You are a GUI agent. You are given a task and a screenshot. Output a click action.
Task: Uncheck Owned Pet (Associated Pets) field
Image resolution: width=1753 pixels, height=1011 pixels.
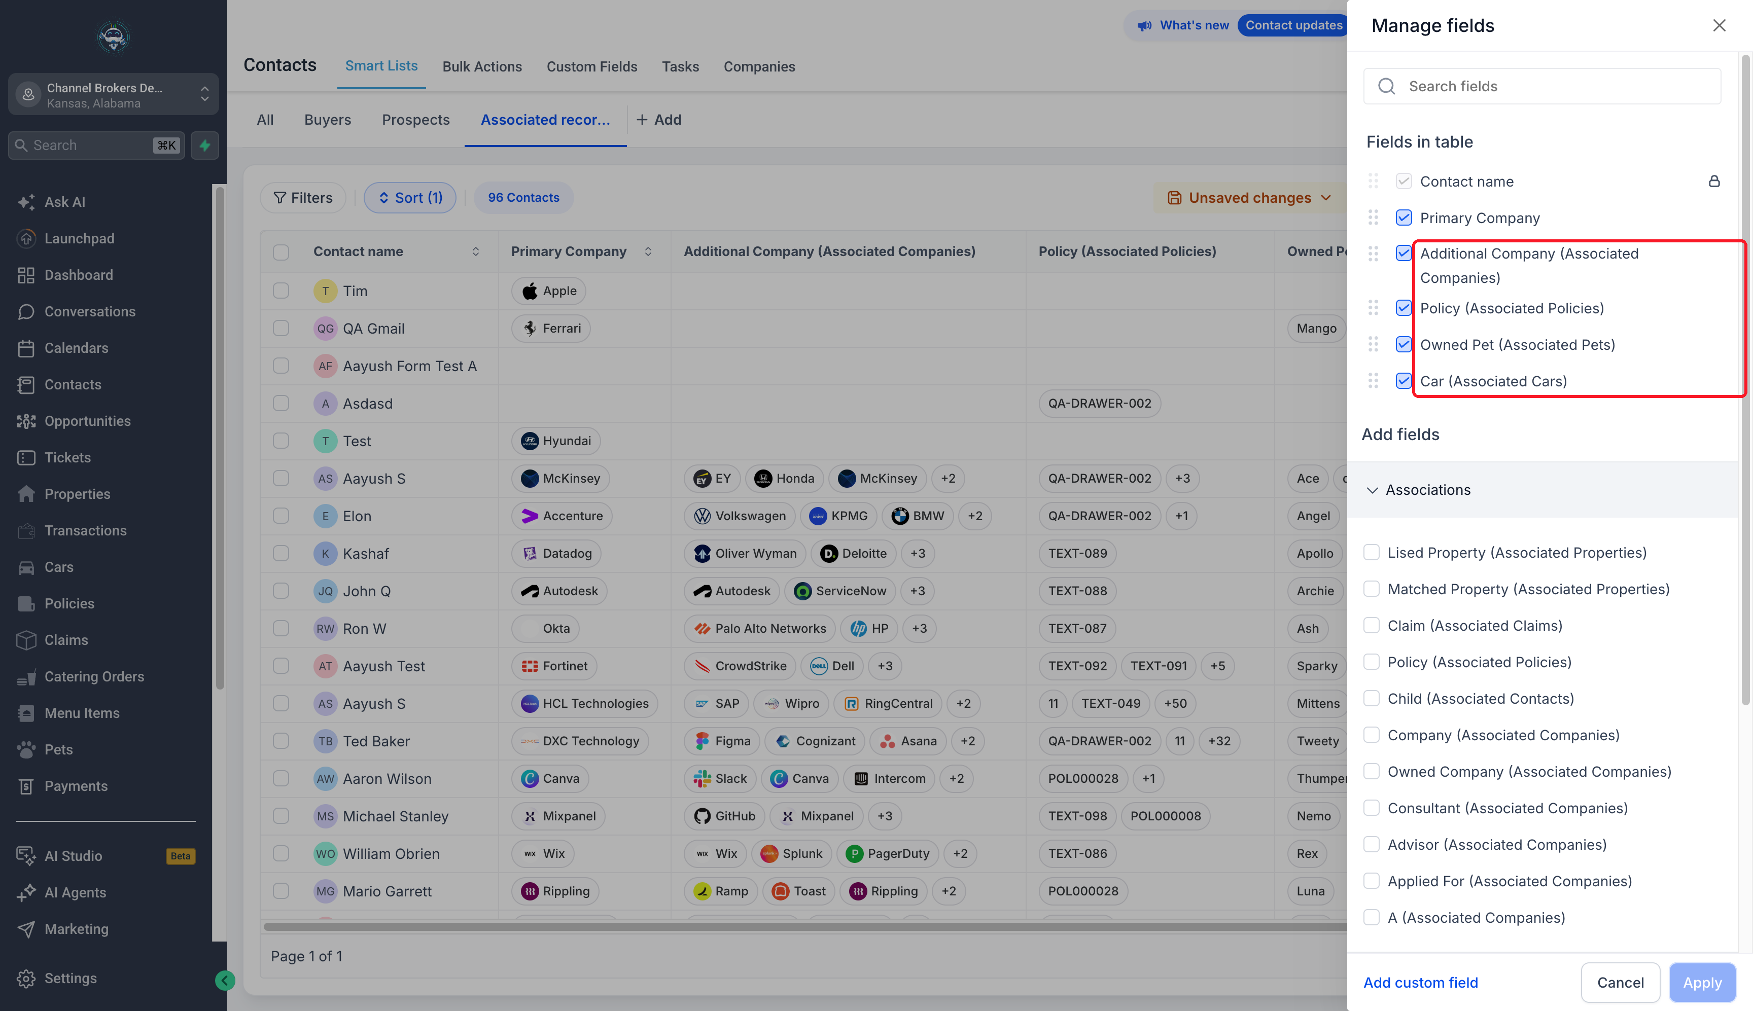(1403, 344)
